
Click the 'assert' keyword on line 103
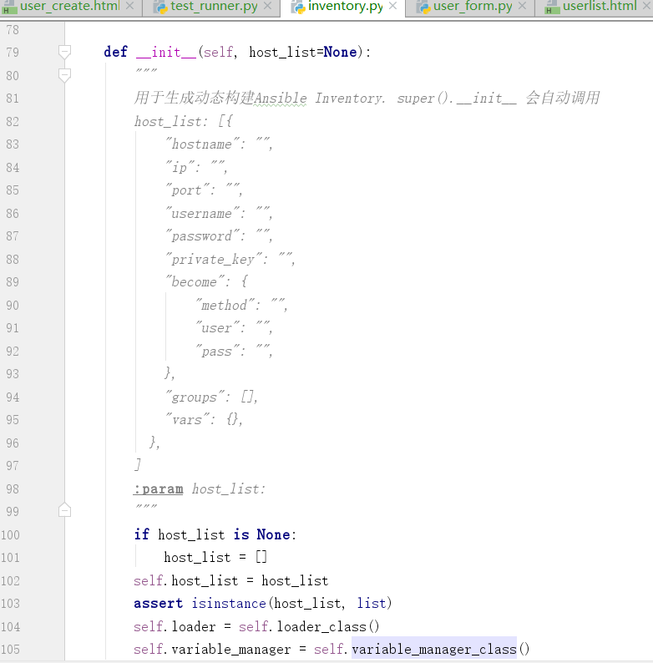(158, 604)
